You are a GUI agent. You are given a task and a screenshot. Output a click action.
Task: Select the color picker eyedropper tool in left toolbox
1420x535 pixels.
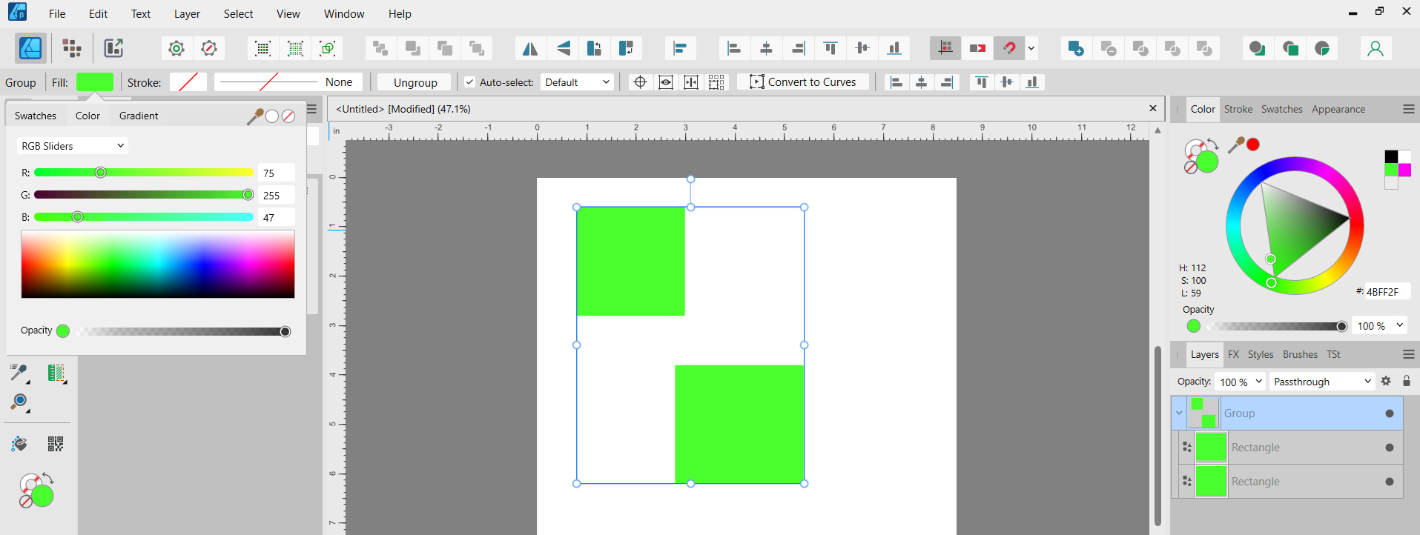coord(19,373)
